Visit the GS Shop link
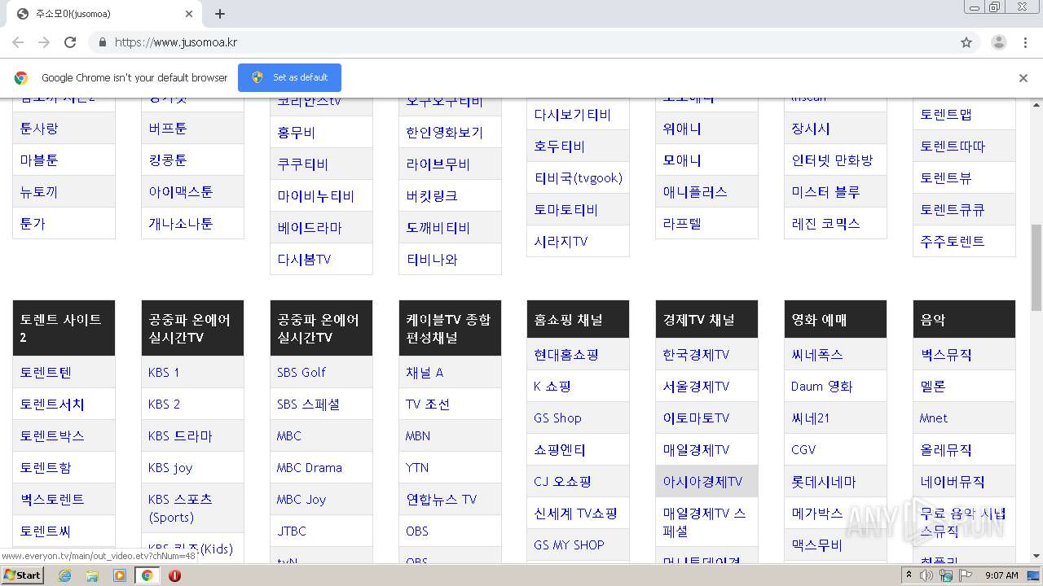Image resolution: width=1043 pixels, height=586 pixels. 558,418
